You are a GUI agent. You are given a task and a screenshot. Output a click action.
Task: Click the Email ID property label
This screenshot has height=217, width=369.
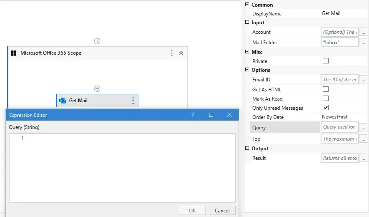coord(261,79)
